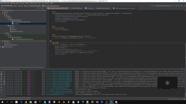Viewport: 186px width, 104px height.
Task: Stop the running process with red square
Action: pos(1,74)
